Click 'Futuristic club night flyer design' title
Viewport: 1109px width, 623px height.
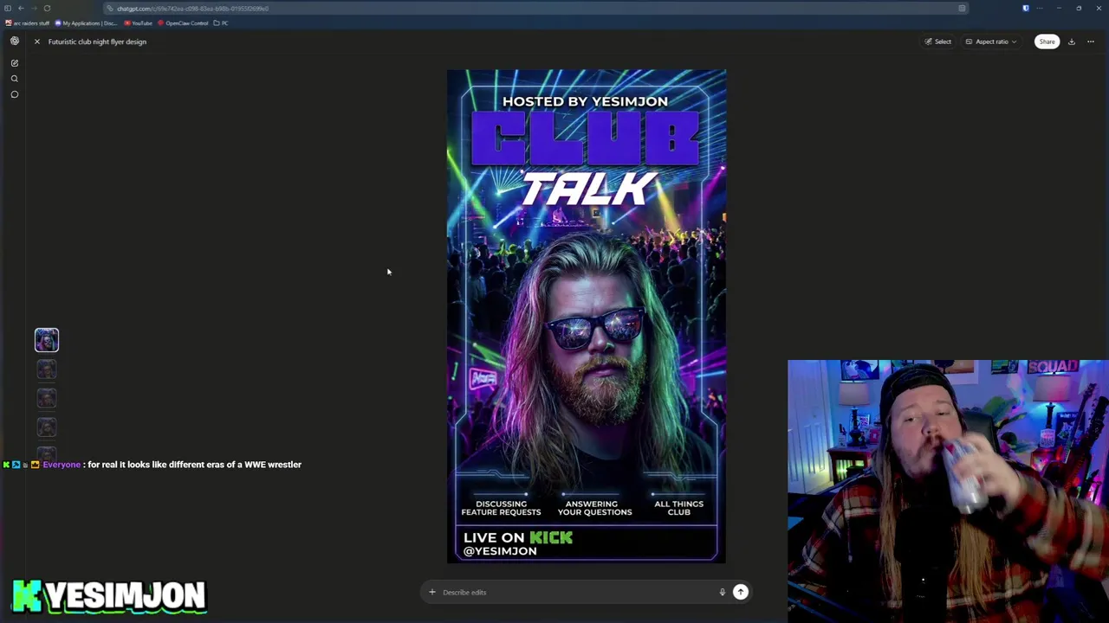click(97, 42)
